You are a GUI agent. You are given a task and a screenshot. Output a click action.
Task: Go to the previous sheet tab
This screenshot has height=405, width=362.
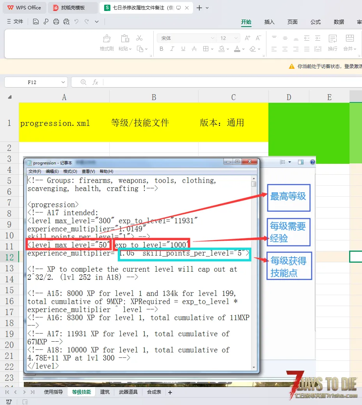(16, 392)
